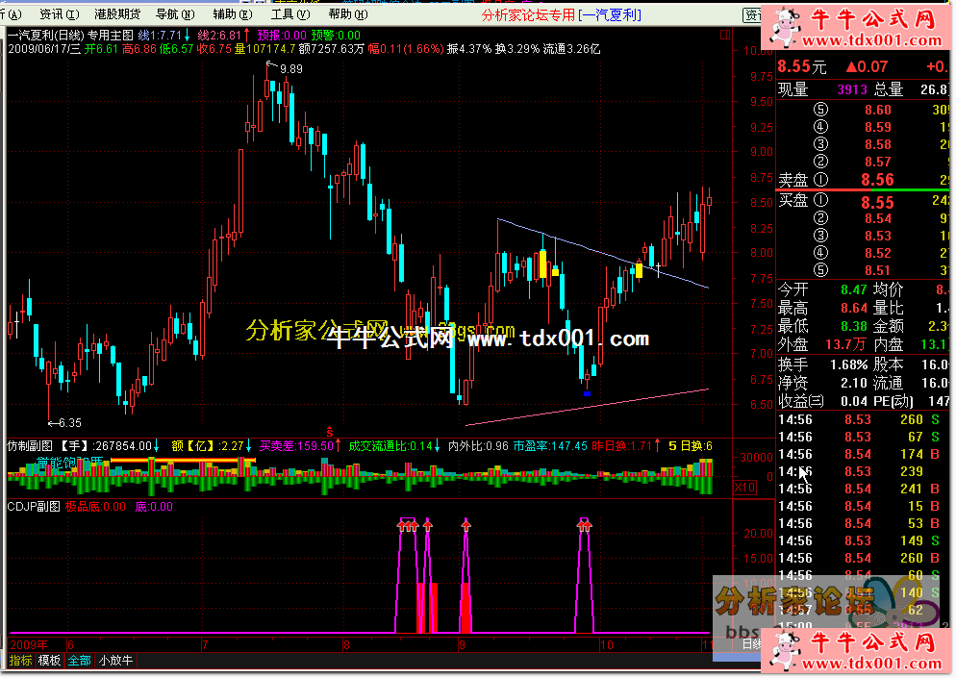Image resolution: width=956 pixels, height=678 pixels.
Task: Click the 2009年 label on the time axis
Action: coord(28,645)
